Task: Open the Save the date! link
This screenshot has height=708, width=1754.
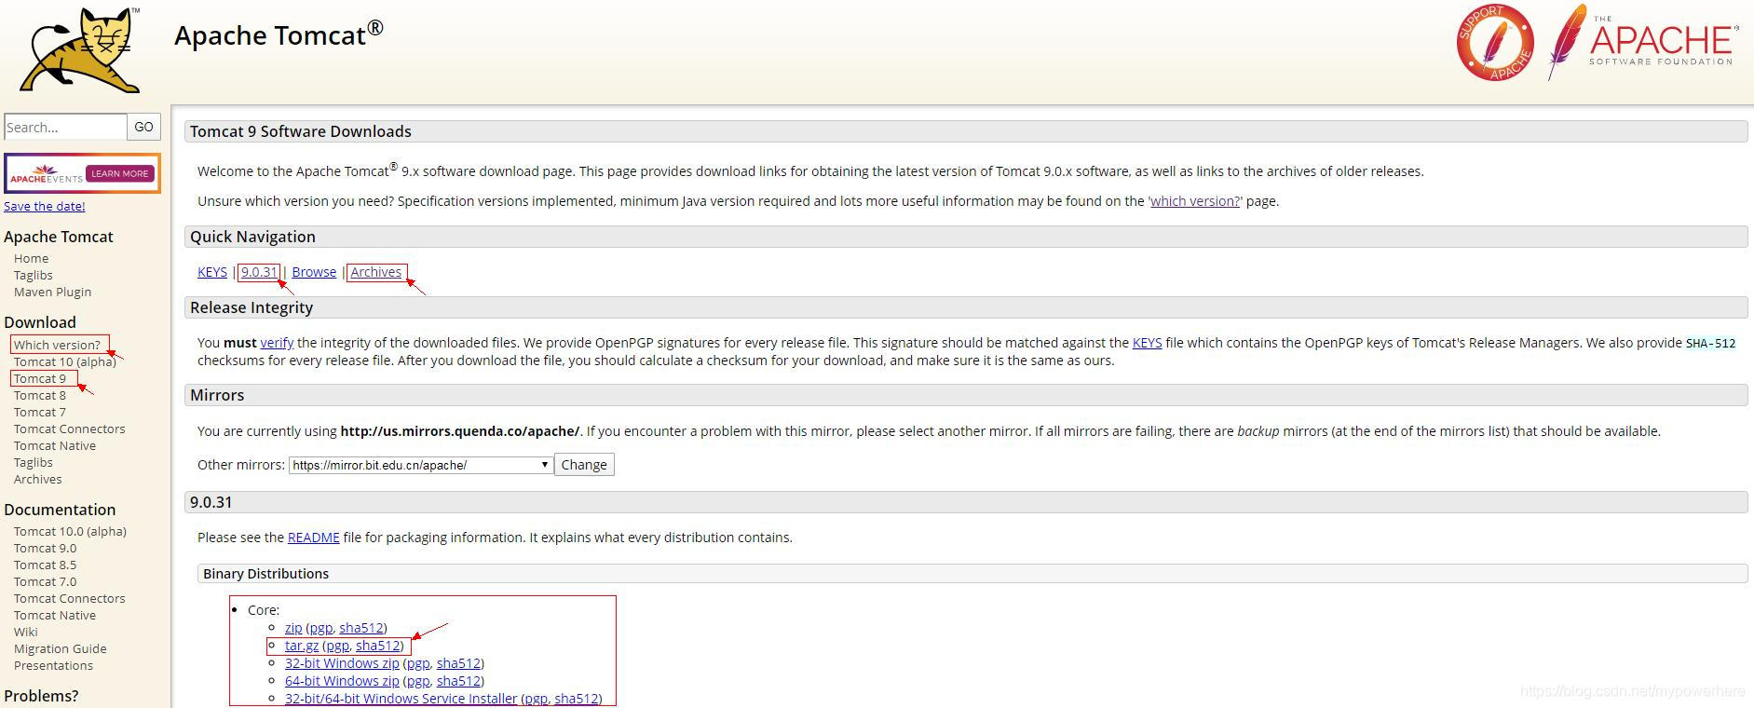Action: (45, 206)
